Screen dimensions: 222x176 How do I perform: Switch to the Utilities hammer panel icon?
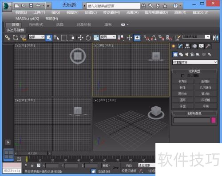[x=208, y=46]
